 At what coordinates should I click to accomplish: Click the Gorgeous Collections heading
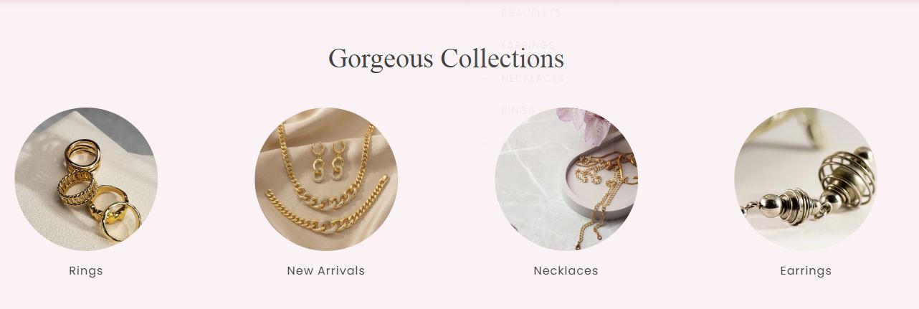[446, 58]
